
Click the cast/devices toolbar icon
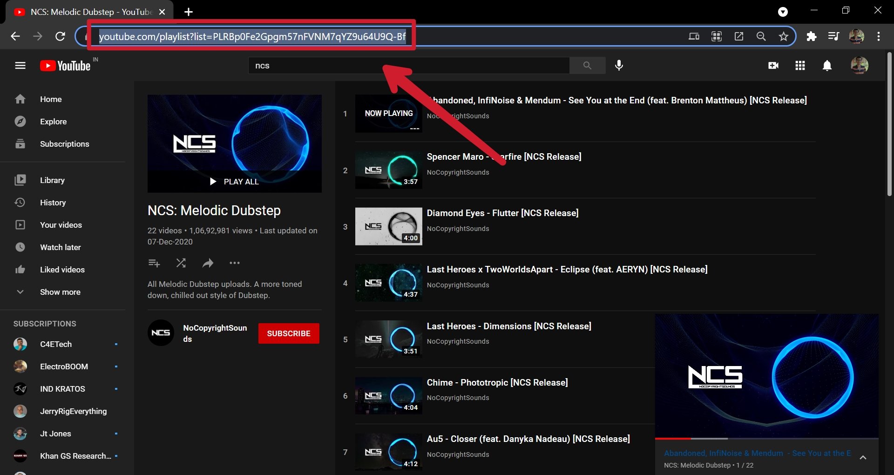coord(694,36)
